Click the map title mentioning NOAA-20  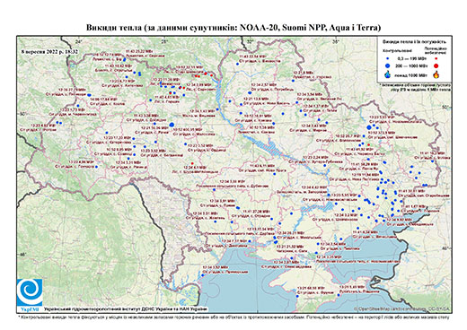tap(233, 28)
